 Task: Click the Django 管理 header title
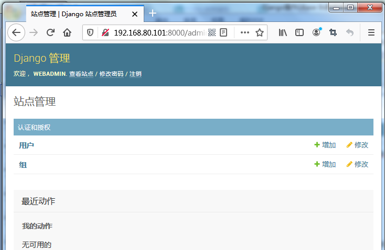click(42, 58)
